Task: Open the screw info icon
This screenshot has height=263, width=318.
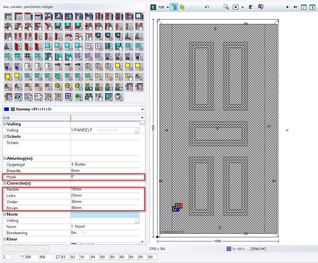Action: point(119,87)
